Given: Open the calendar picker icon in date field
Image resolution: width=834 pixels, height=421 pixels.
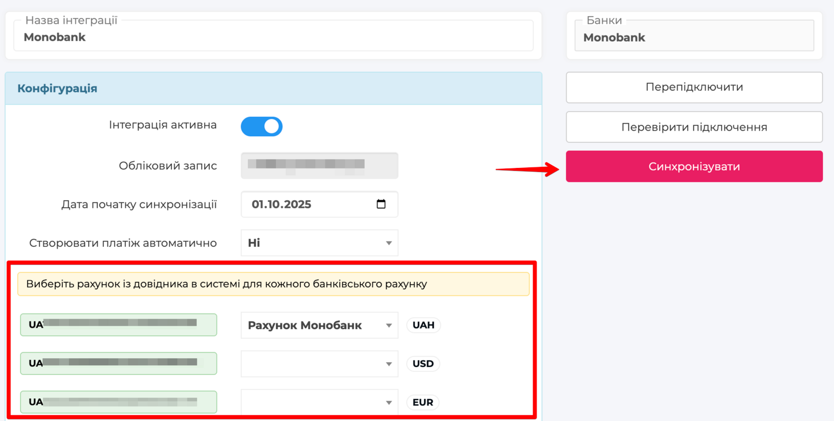Looking at the screenshot, I should pyautogui.click(x=381, y=204).
